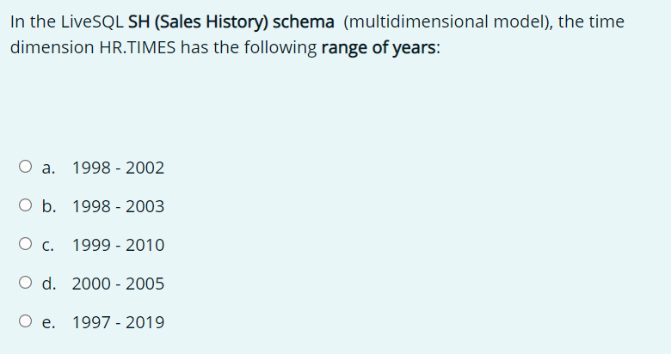Viewport: 671px width, 354px height.
Task: Click the answer text 1998 - 2003
Action: point(118,206)
